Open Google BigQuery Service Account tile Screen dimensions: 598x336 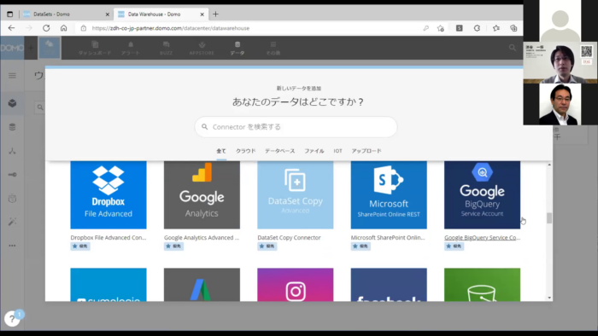(x=482, y=194)
